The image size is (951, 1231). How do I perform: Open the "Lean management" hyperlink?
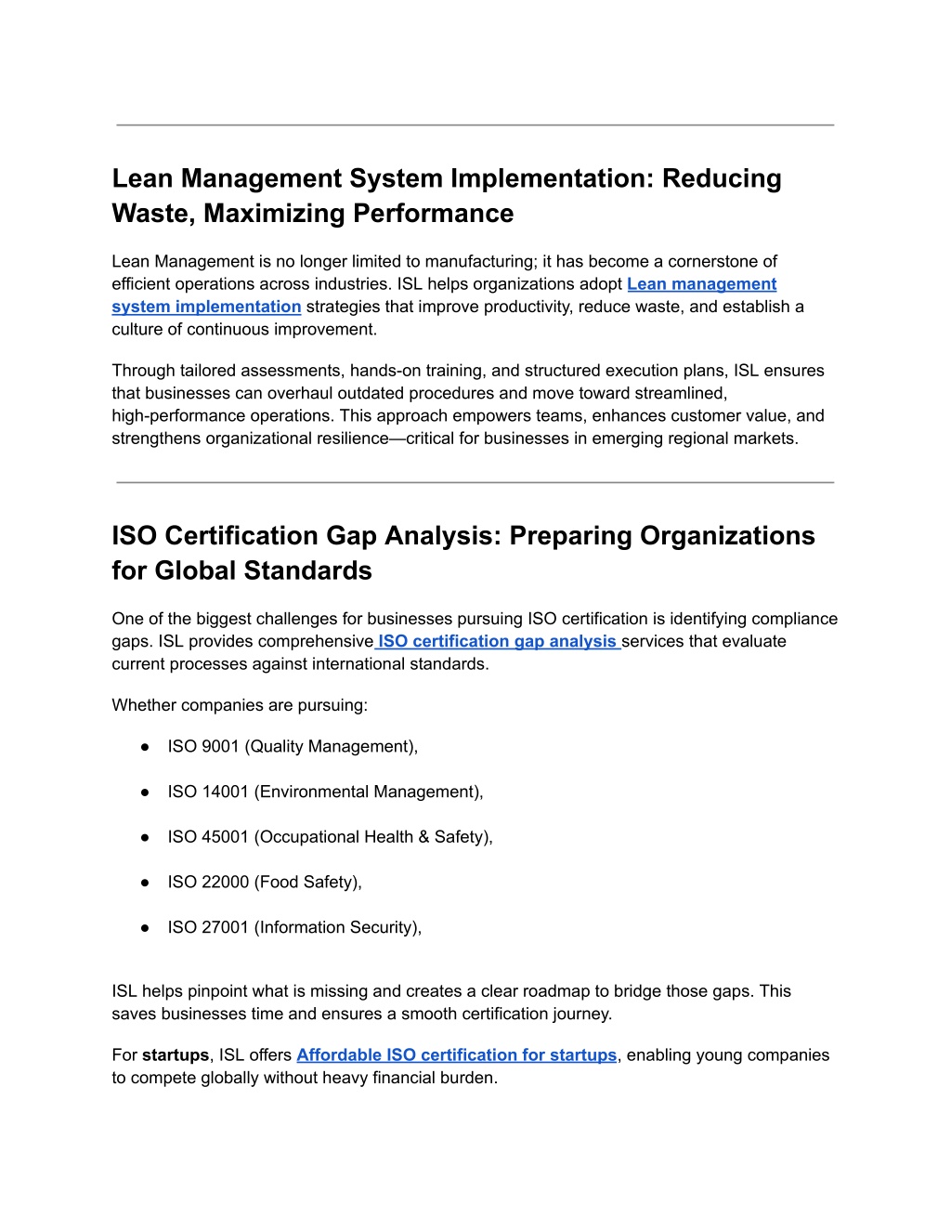click(701, 284)
